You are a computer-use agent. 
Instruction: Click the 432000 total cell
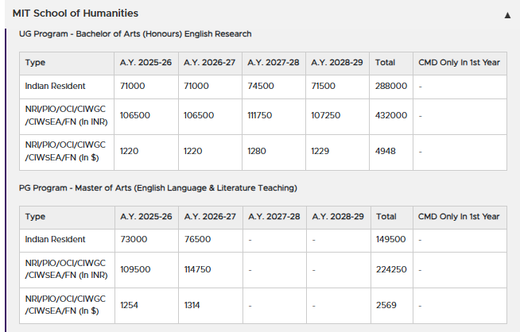(390, 115)
